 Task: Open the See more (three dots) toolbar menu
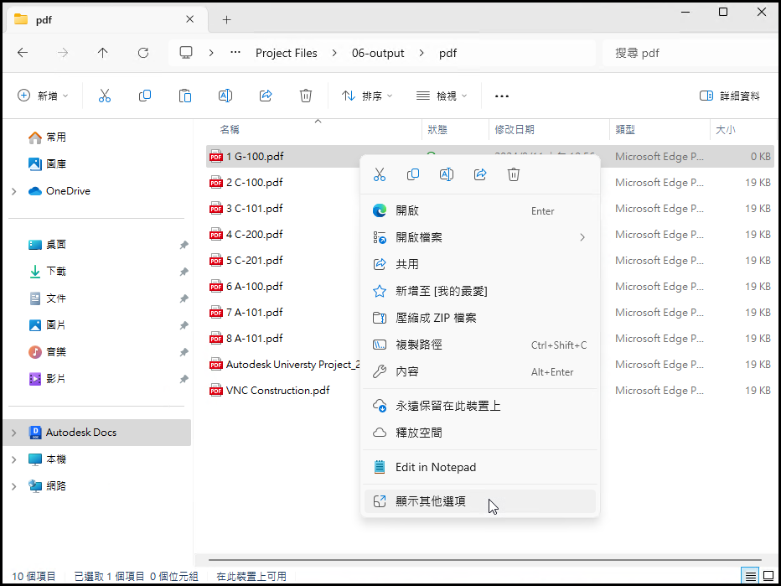(x=502, y=96)
